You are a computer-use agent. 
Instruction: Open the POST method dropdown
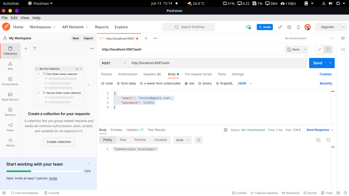coord(114,63)
